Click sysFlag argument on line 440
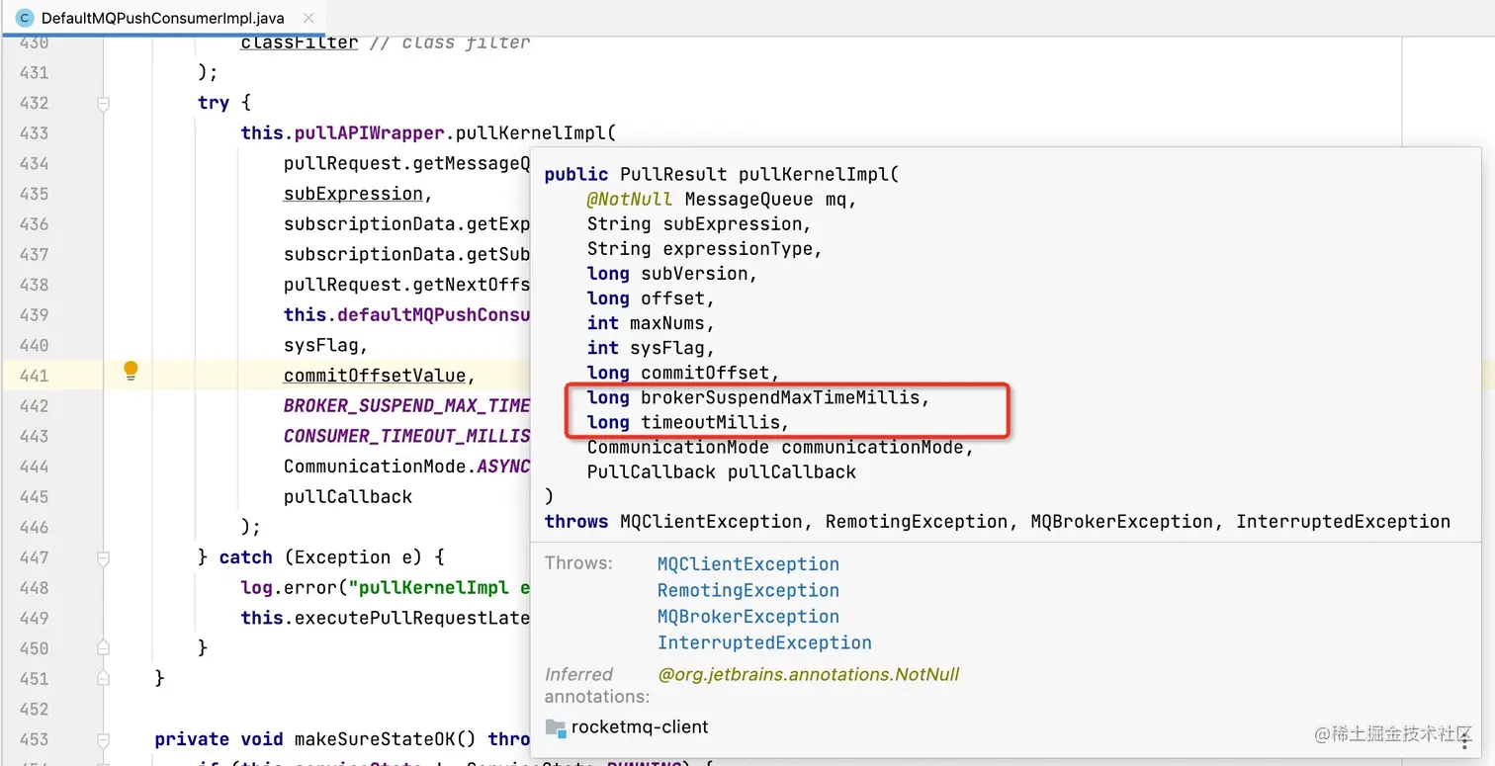Viewport: 1495px width, 766px height. (x=320, y=345)
